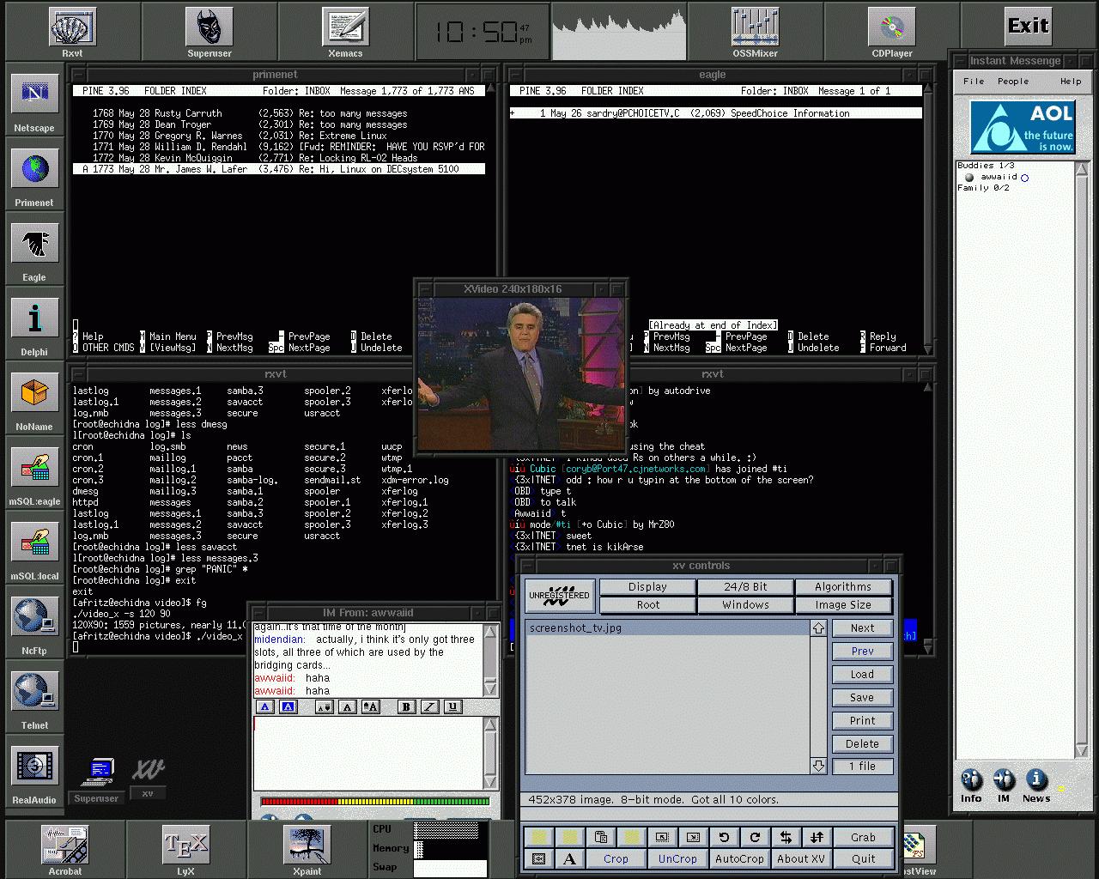Image resolution: width=1099 pixels, height=879 pixels.
Task: Click smaller font size button in IM
Action: pos(324,706)
